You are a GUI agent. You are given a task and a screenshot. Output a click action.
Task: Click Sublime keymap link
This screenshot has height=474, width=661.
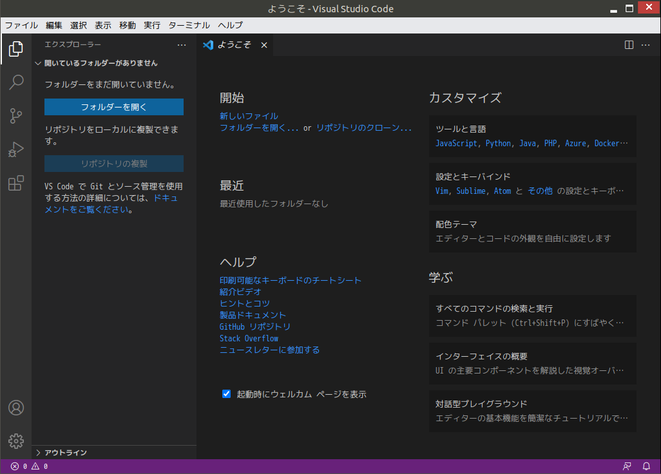point(471,191)
